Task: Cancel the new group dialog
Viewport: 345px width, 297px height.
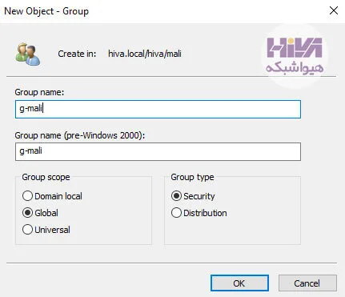Action: [307, 283]
